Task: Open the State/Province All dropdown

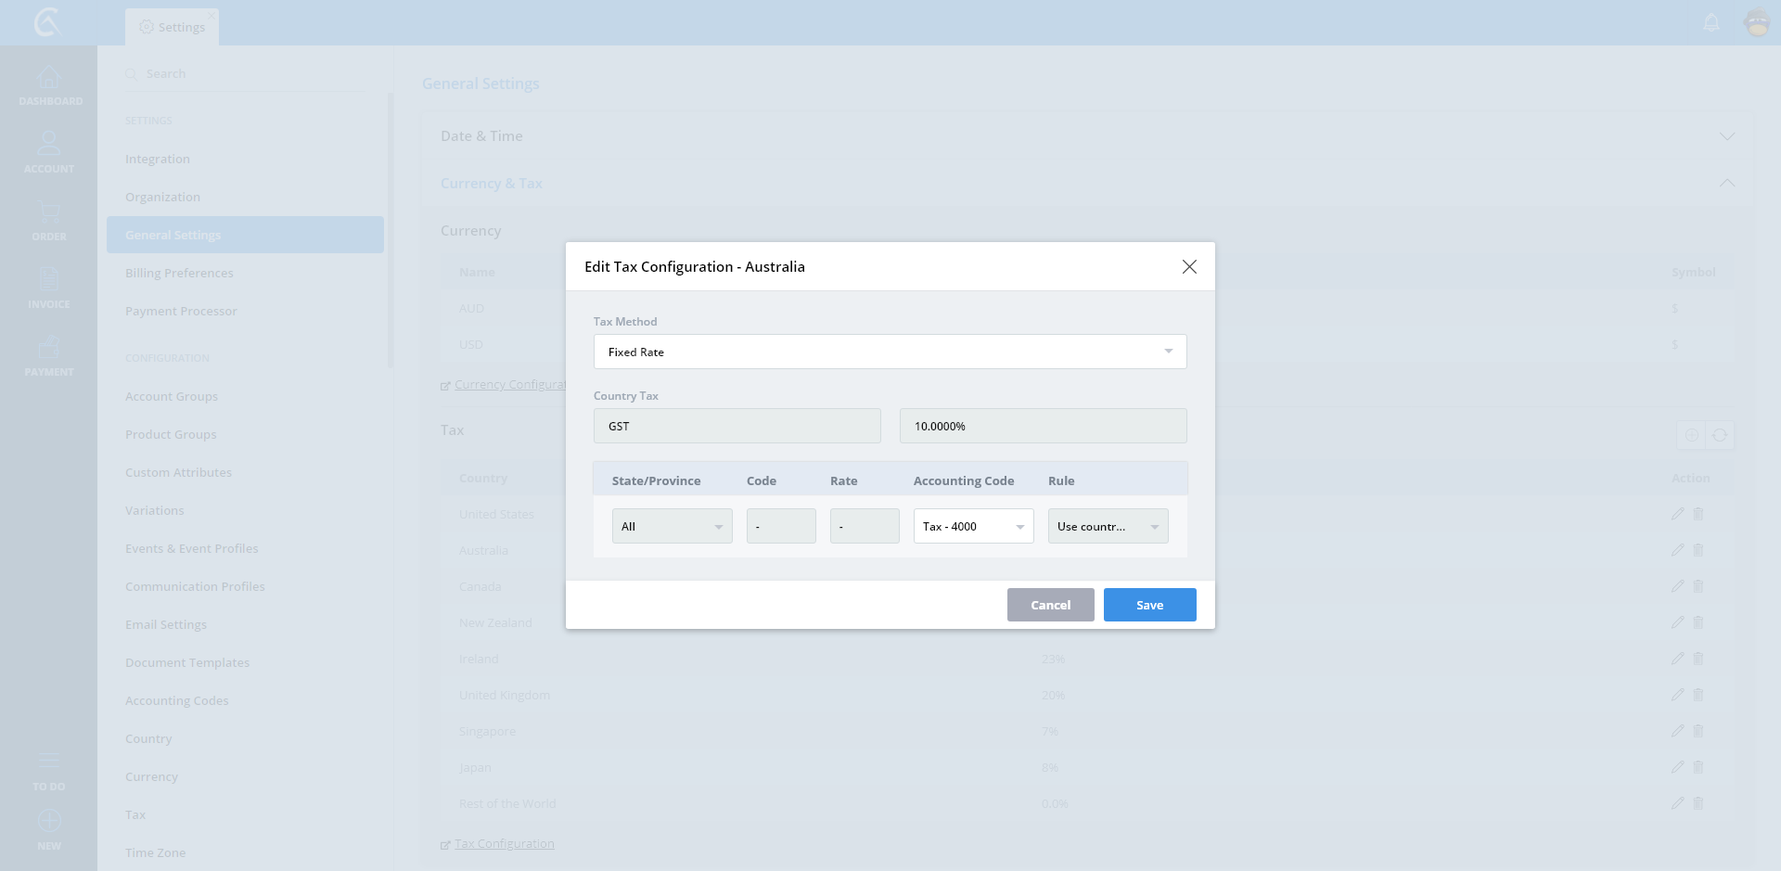Action: coord(672,526)
